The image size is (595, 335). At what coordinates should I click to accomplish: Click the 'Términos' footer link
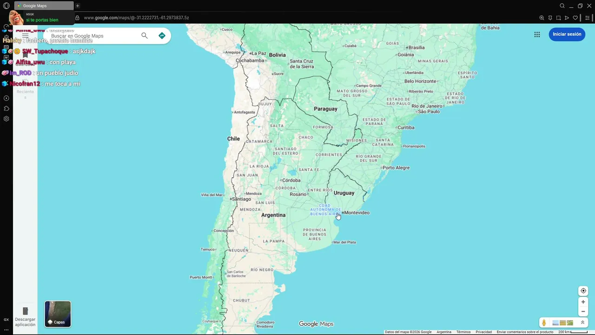point(463,332)
